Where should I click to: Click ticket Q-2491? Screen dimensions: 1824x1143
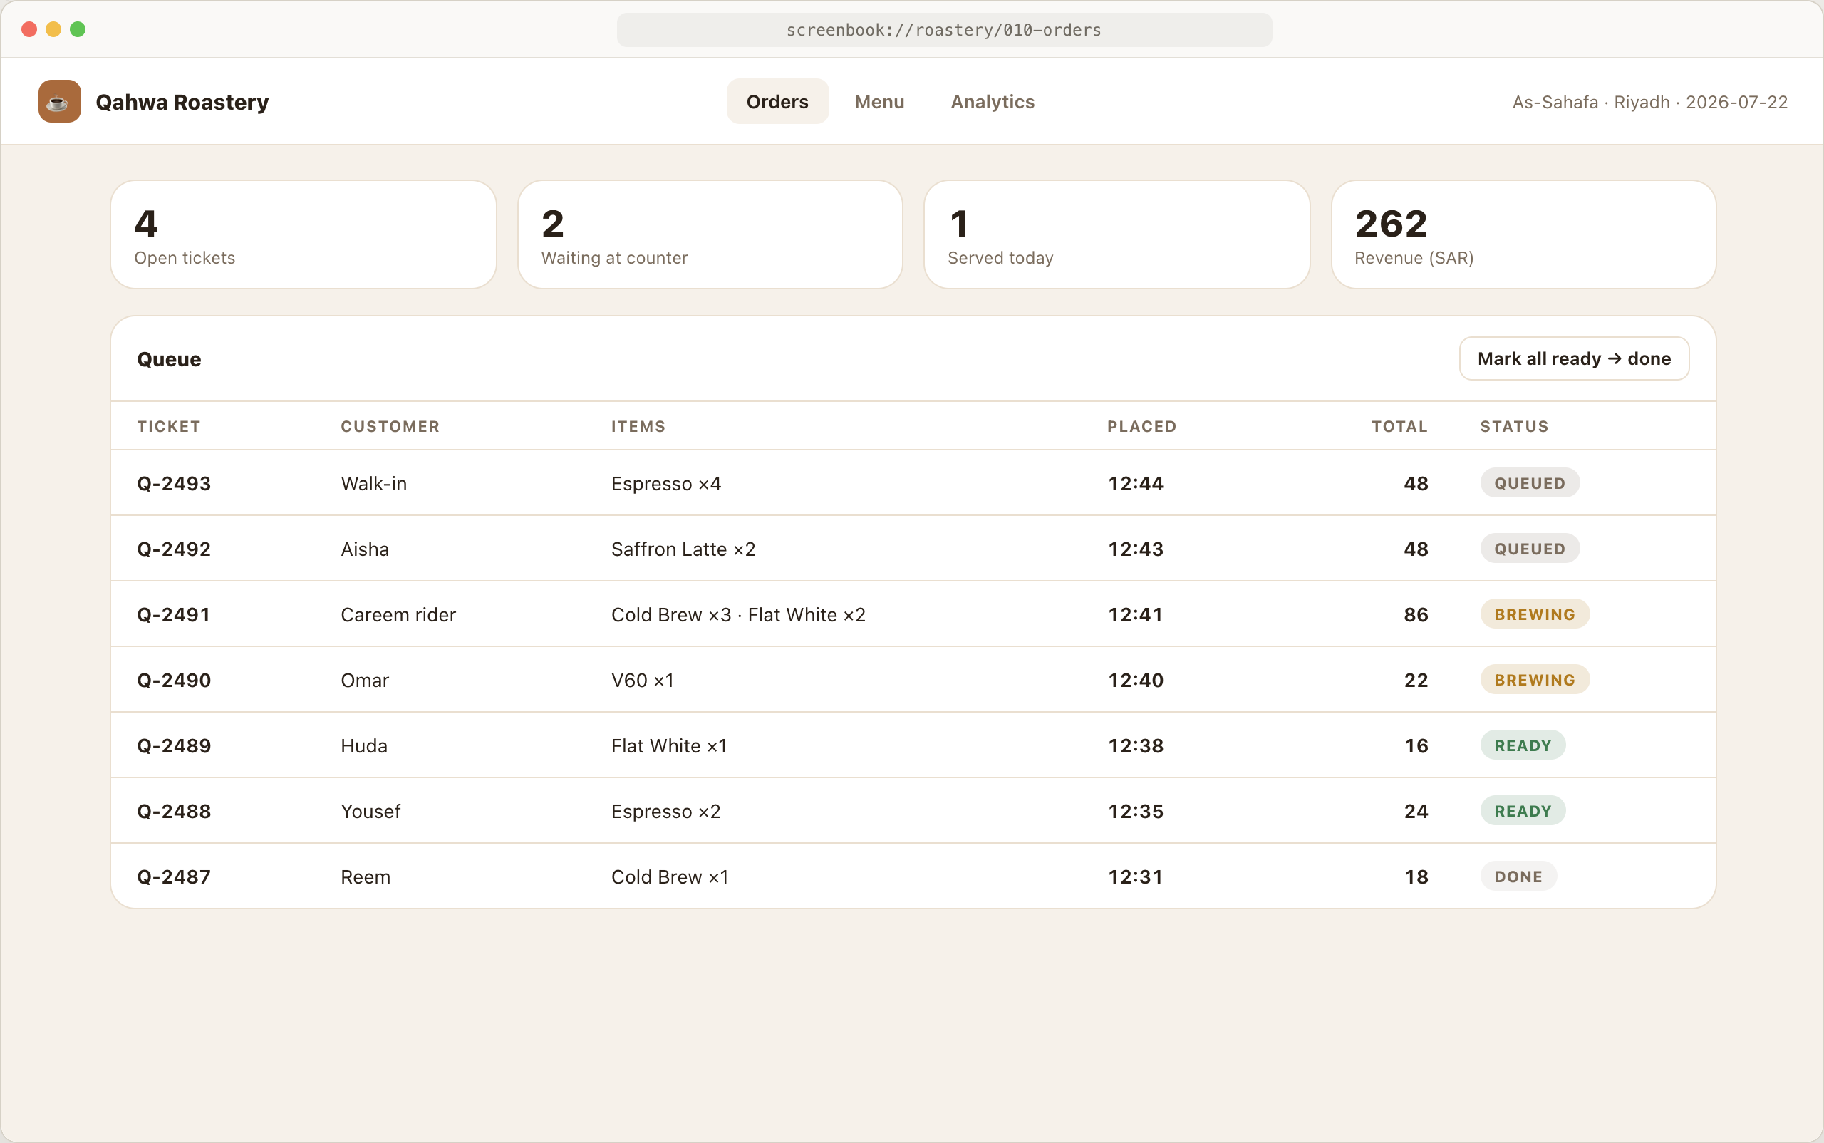[174, 614]
